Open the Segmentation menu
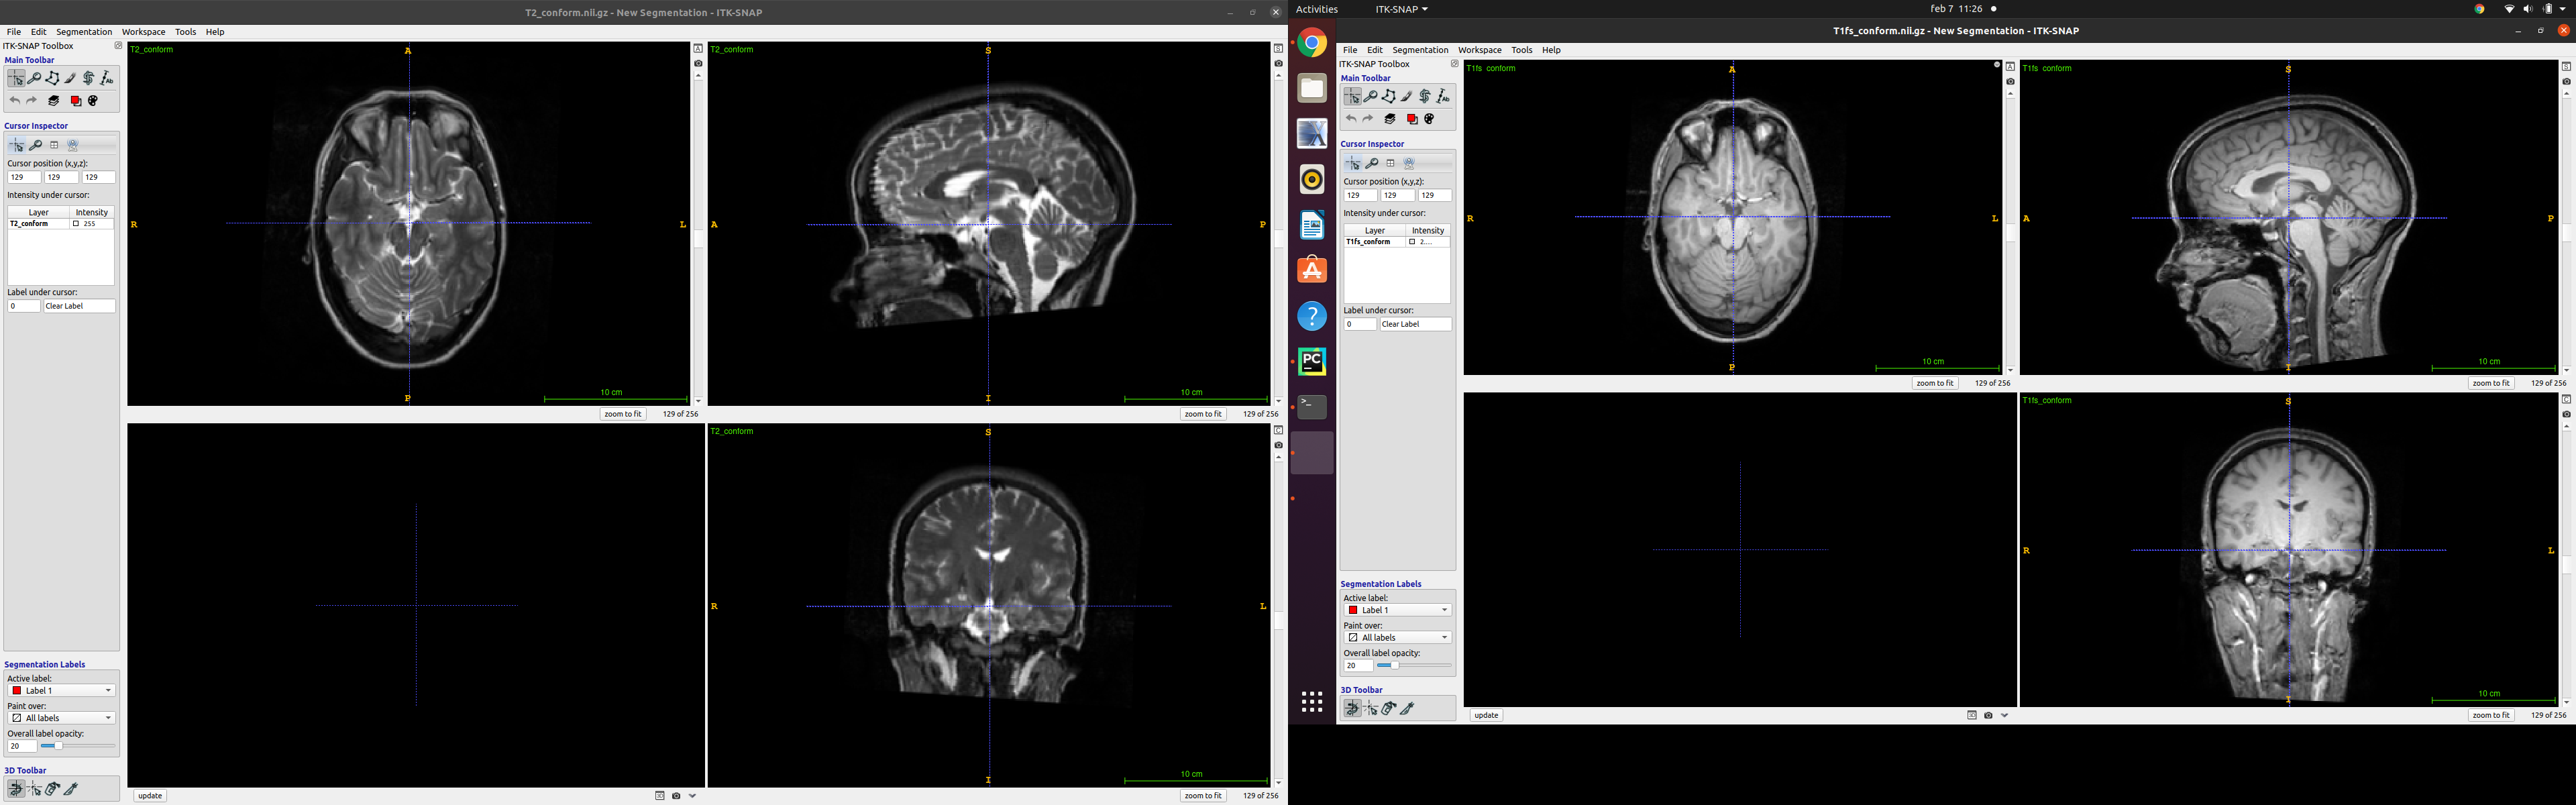 tap(83, 31)
